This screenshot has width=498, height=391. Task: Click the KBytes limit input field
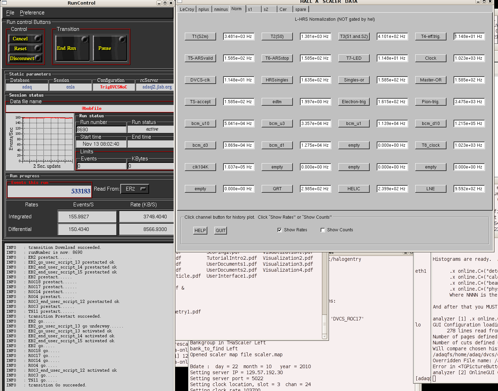pos(151,166)
